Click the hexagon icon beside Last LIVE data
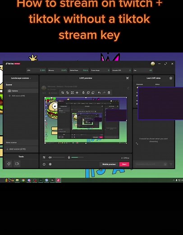The height and width of the screenshot is (235, 183). point(171,78)
